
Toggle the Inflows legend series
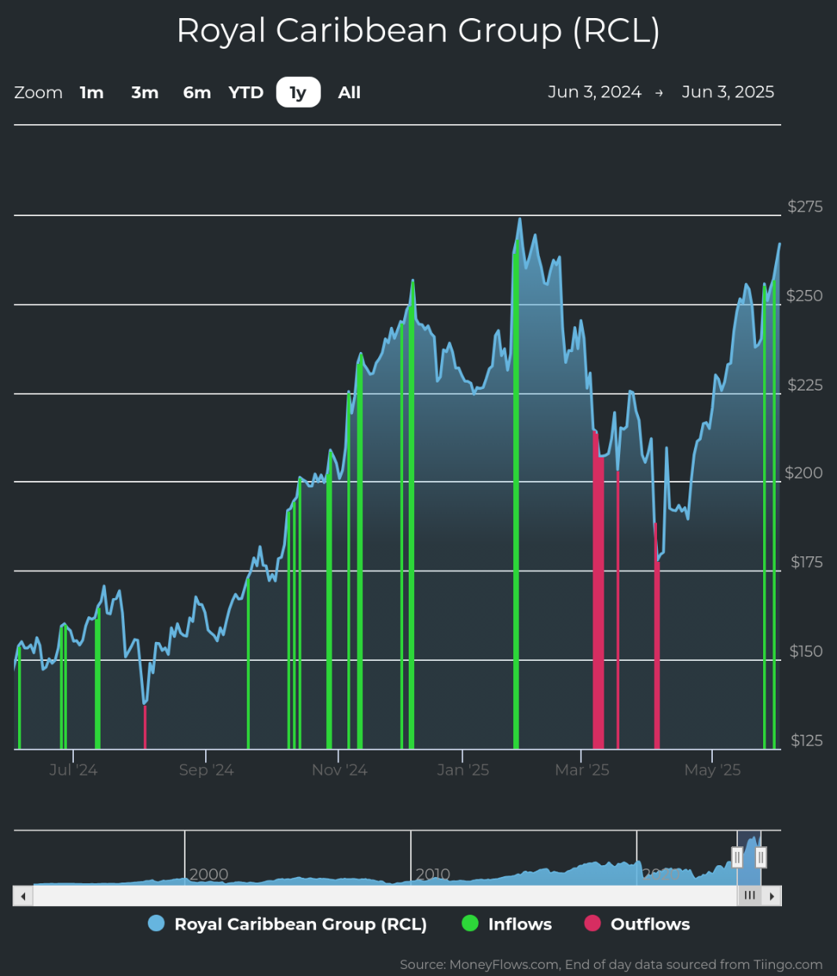pyautogui.click(x=507, y=924)
